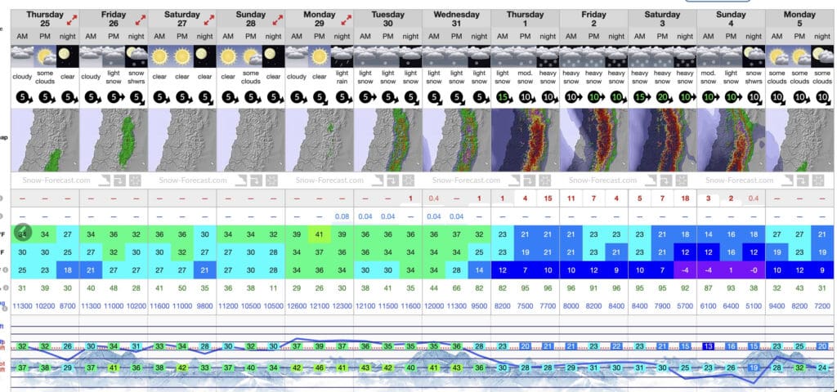The height and width of the screenshot is (392, 837).
Task: Open Thursday 25 snow map thumbnail
Action: [45, 140]
